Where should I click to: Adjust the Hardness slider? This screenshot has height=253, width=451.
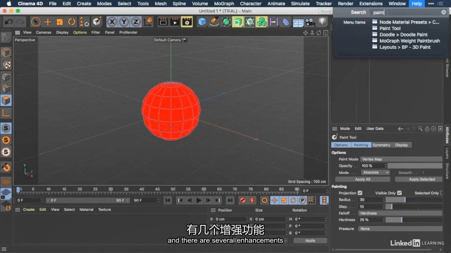[x=414, y=220]
